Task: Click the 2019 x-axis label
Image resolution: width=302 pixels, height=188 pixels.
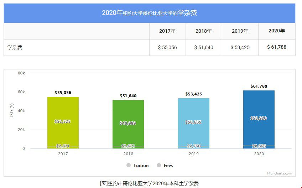Action: (194, 154)
